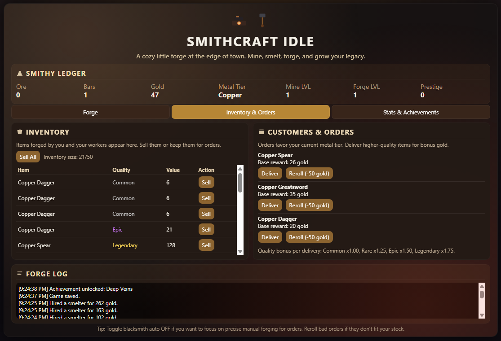501x341 pixels.
Task: Click the Inventory panel header icon
Action: point(19,132)
